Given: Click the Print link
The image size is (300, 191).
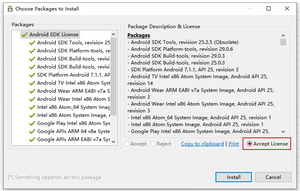Looking at the screenshot, I should (x=234, y=144).
